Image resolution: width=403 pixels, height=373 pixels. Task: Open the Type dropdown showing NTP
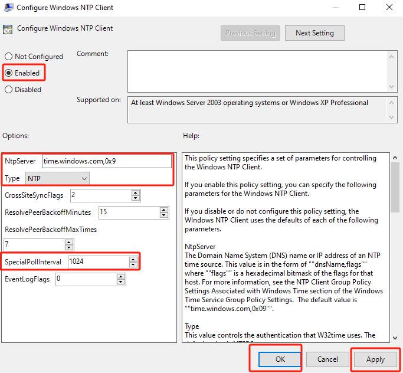click(58, 178)
